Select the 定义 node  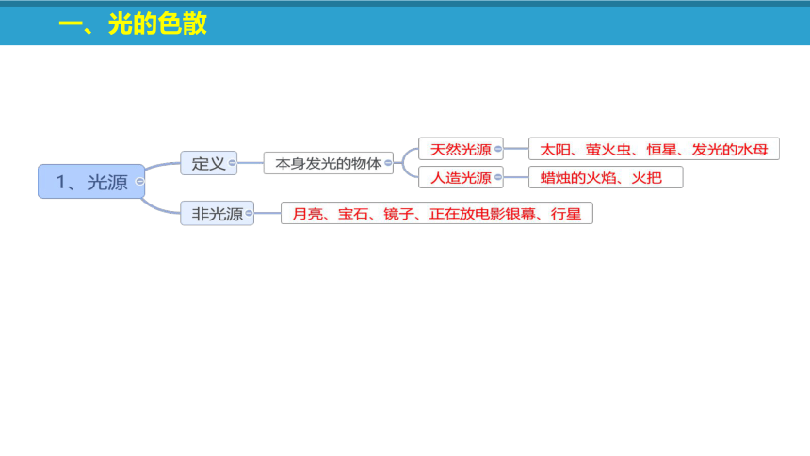coord(209,163)
